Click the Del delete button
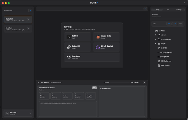 coord(180,24)
